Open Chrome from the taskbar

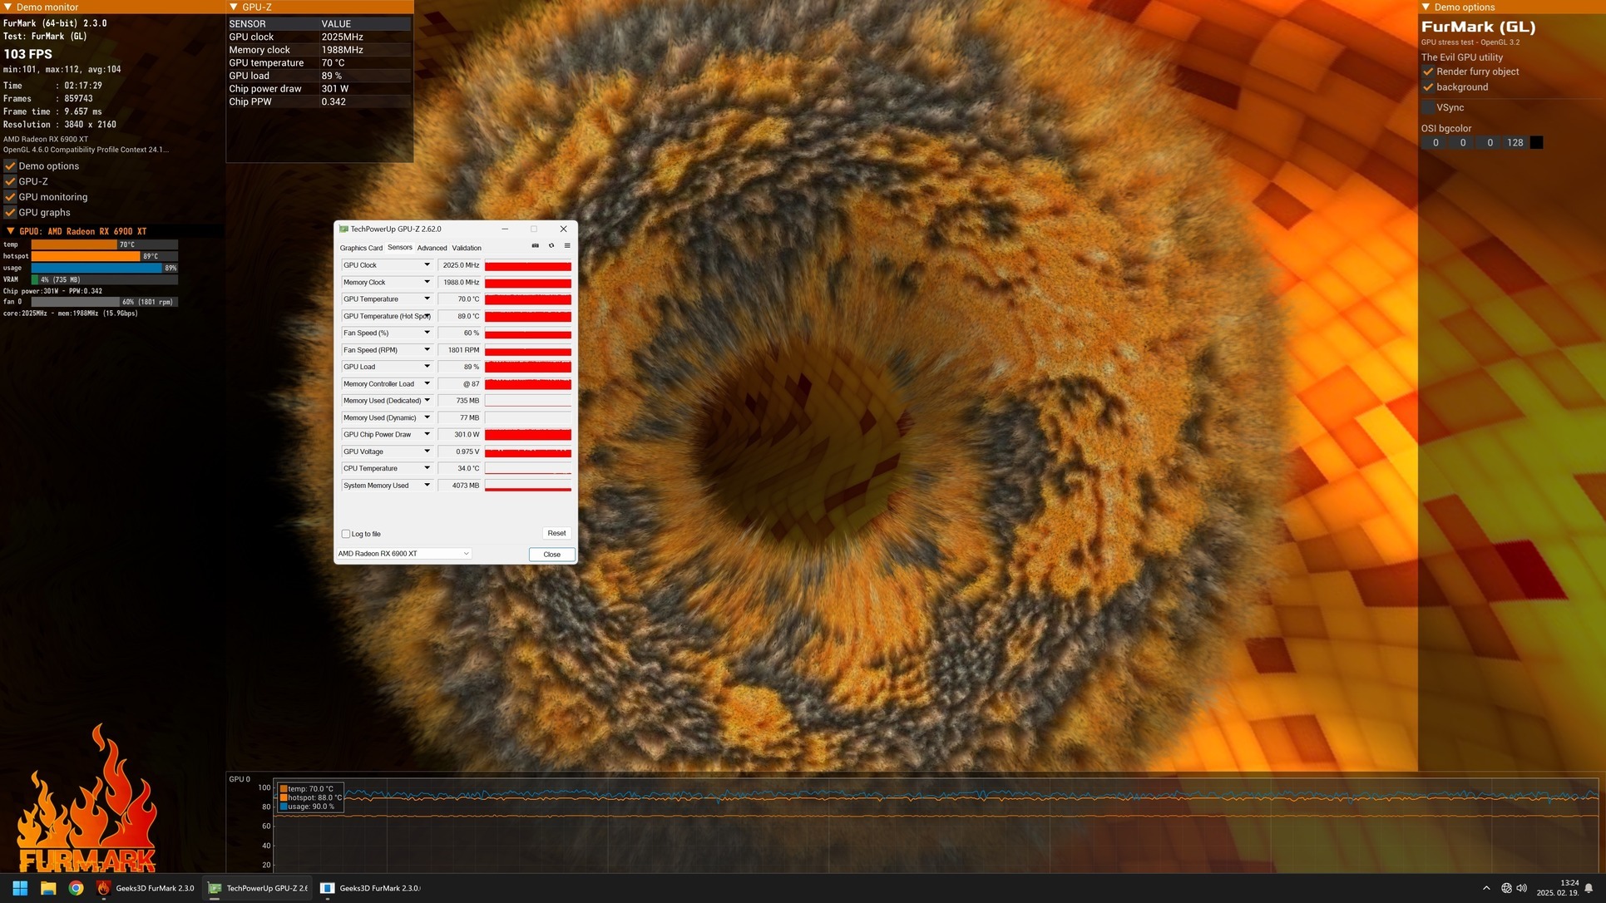coord(76,888)
